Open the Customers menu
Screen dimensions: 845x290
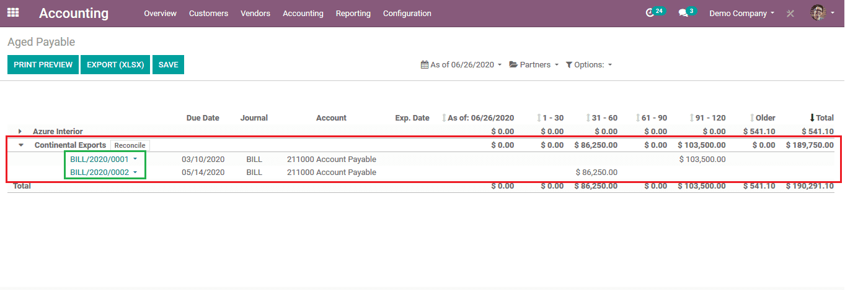tap(208, 13)
